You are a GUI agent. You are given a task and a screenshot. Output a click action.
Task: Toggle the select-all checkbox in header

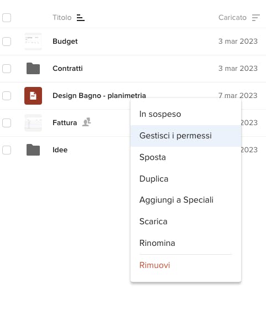click(x=7, y=18)
